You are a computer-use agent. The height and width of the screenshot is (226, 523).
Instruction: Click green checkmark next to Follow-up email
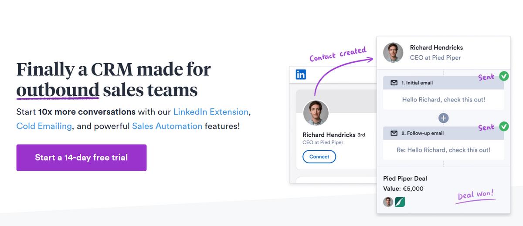tap(504, 127)
